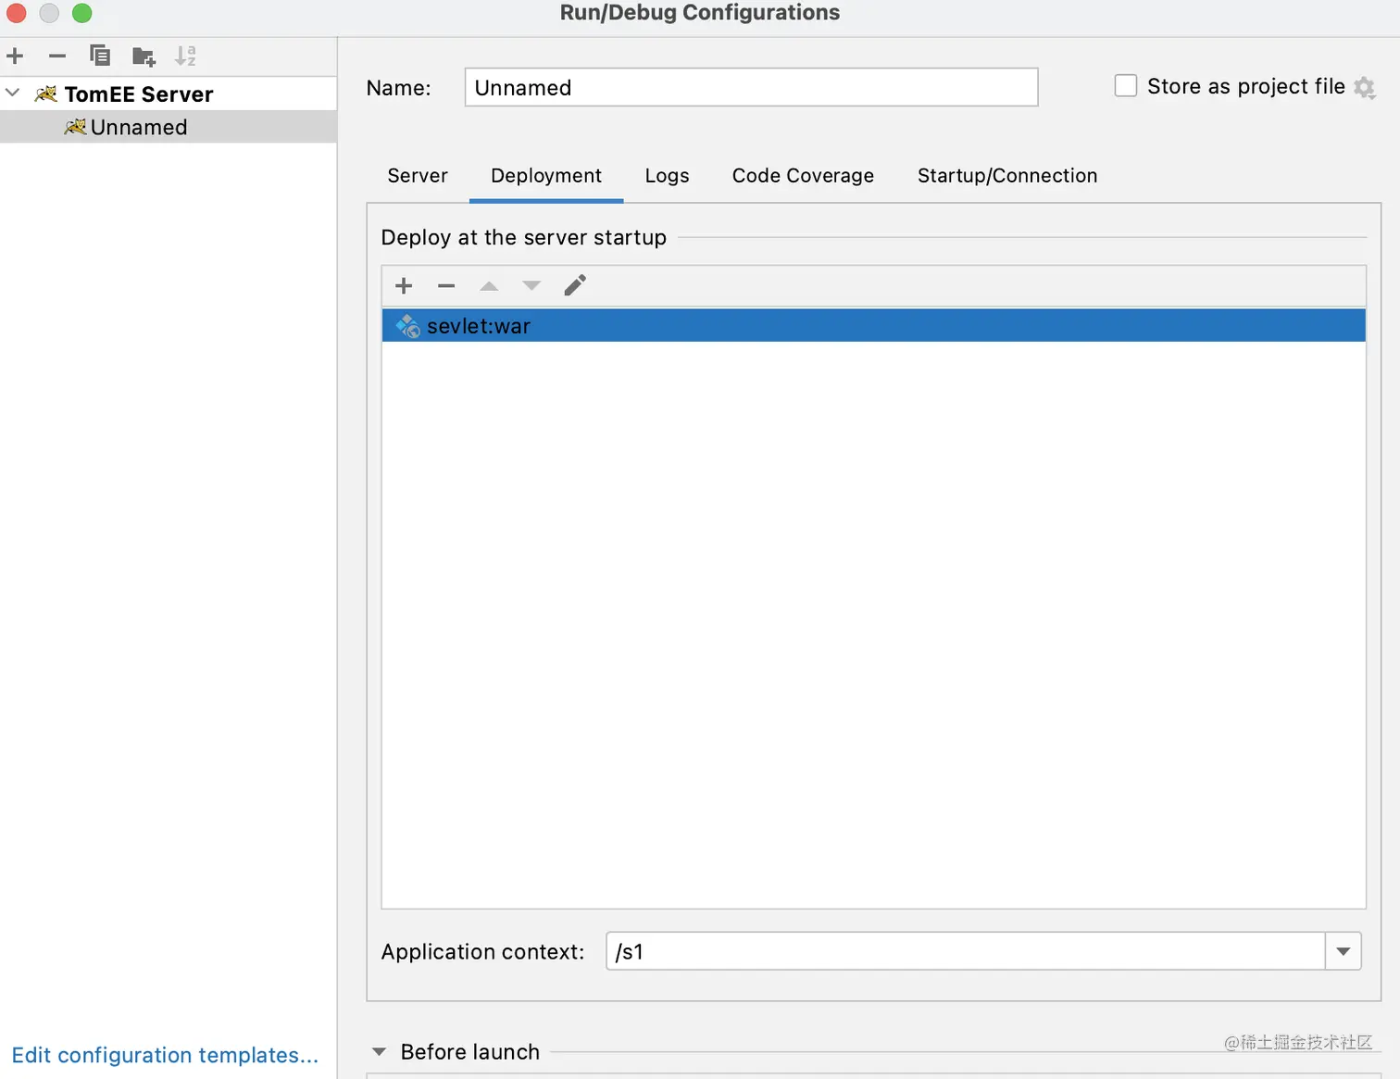Sort configurations alphabetically
Image resolution: width=1400 pixels, height=1079 pixels.
185,56
